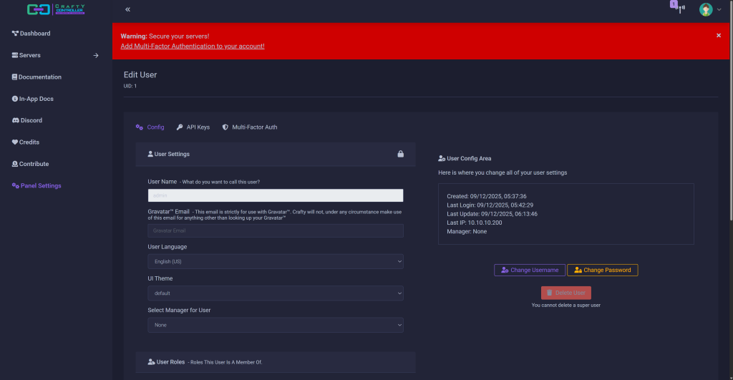Focus the Gravatar Email input field

(276, 230)
